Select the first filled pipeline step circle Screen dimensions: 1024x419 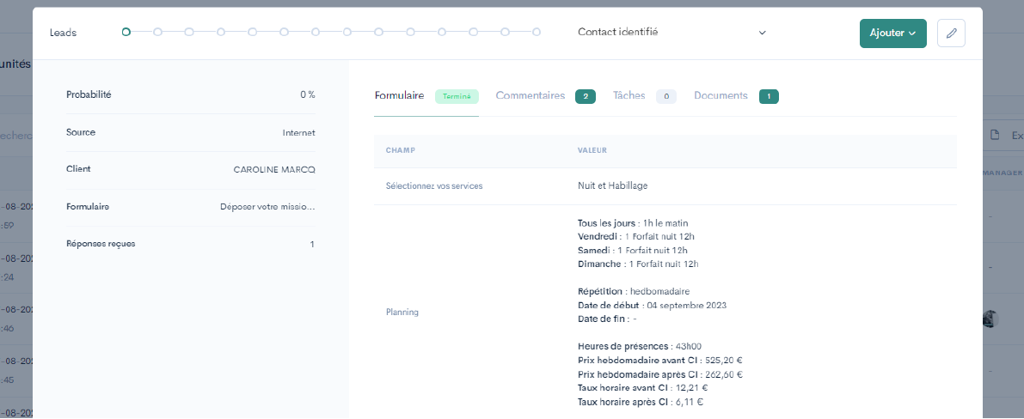click(x=126, y=31)
